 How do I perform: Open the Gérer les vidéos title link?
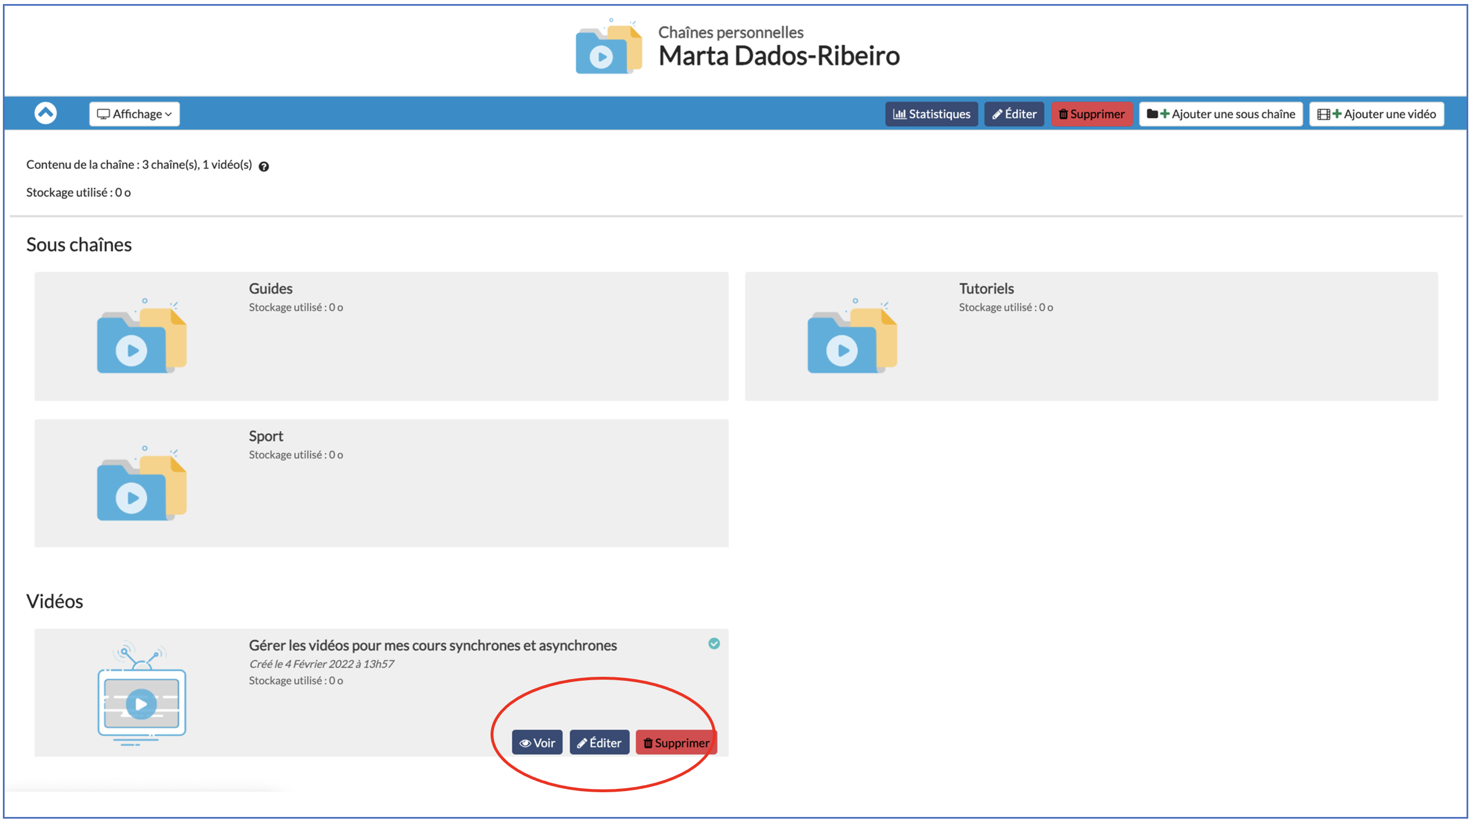pos(433,645)
